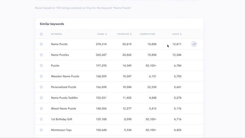Screen dimensions: 245x138
Task: Mark the Name Puzzle Toddler checkbox
Action: 41,98
